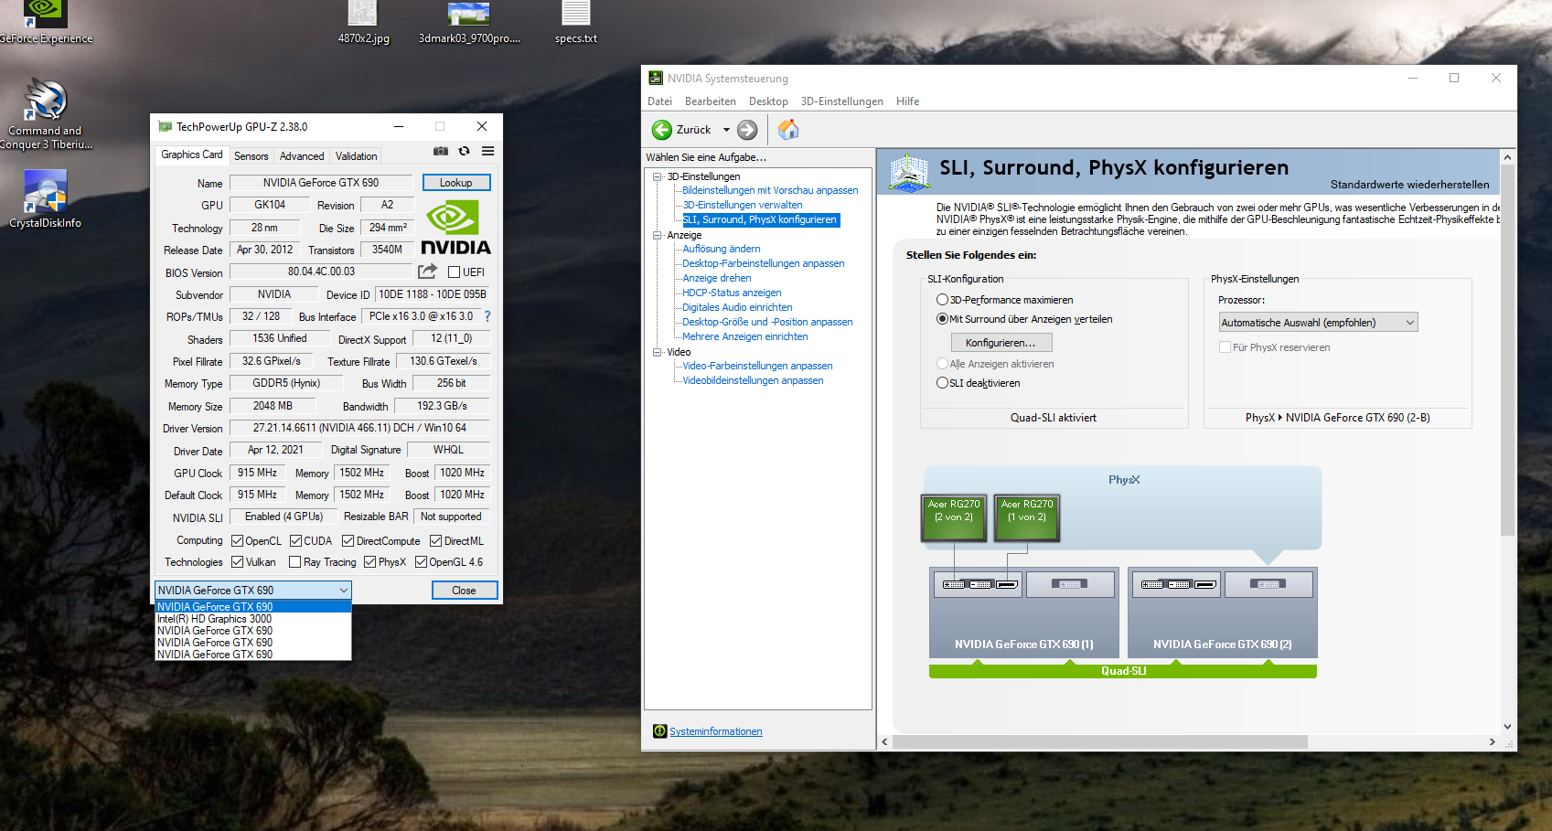Open Auflösung ändern task
The image size is (1552, 831).
coord(722,249)
